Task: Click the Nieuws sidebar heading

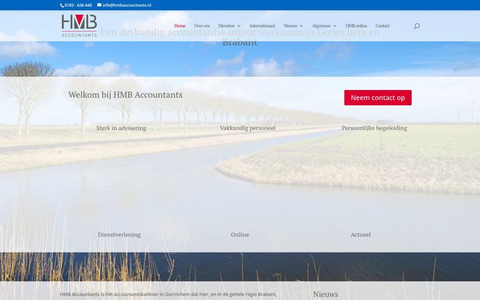Action: point(325,294)
